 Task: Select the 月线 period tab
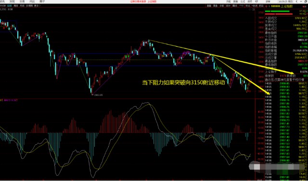pos(22,6)
